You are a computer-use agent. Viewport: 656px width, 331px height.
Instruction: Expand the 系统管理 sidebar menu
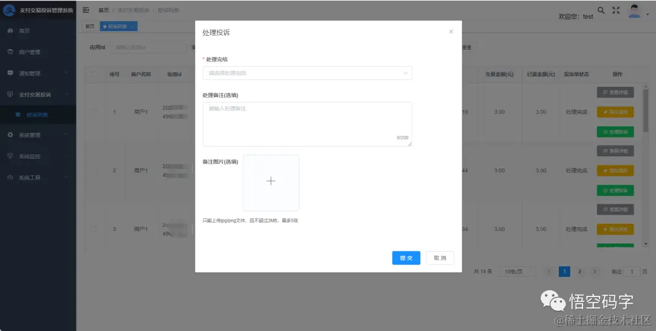click(38, 135)
